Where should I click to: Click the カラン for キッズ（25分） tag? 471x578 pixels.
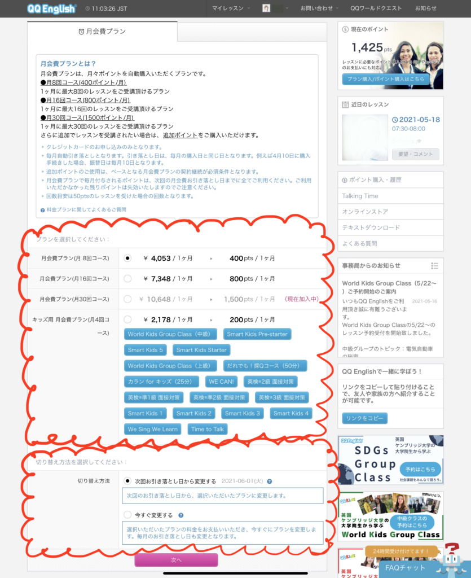pos(161,382)
